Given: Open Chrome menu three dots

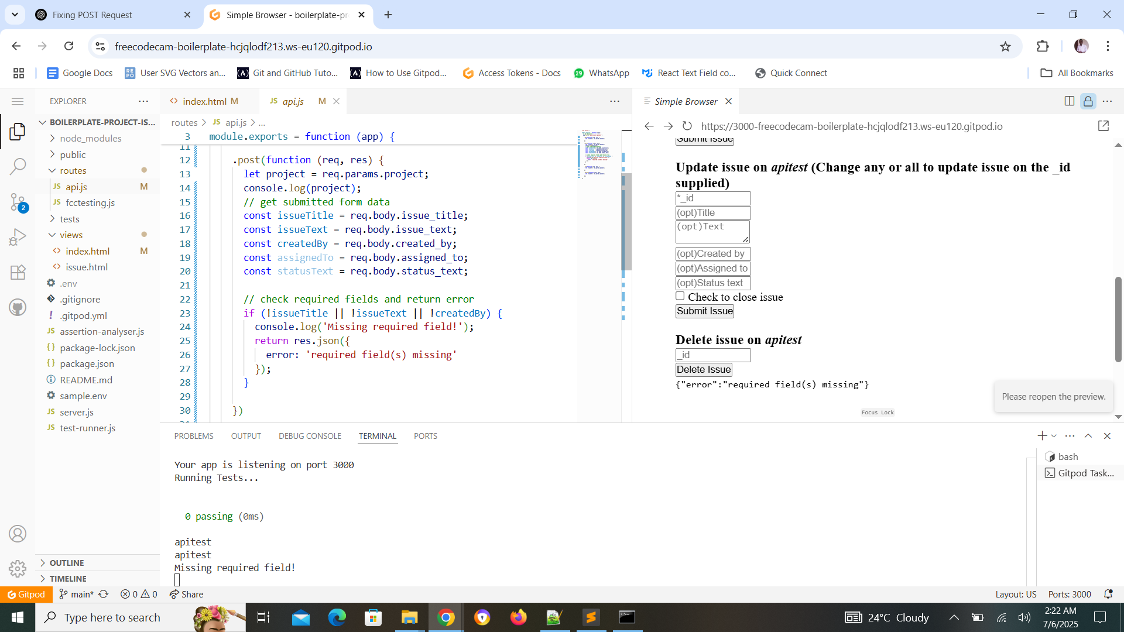Looking at the screenshot, I should 1108,46.
